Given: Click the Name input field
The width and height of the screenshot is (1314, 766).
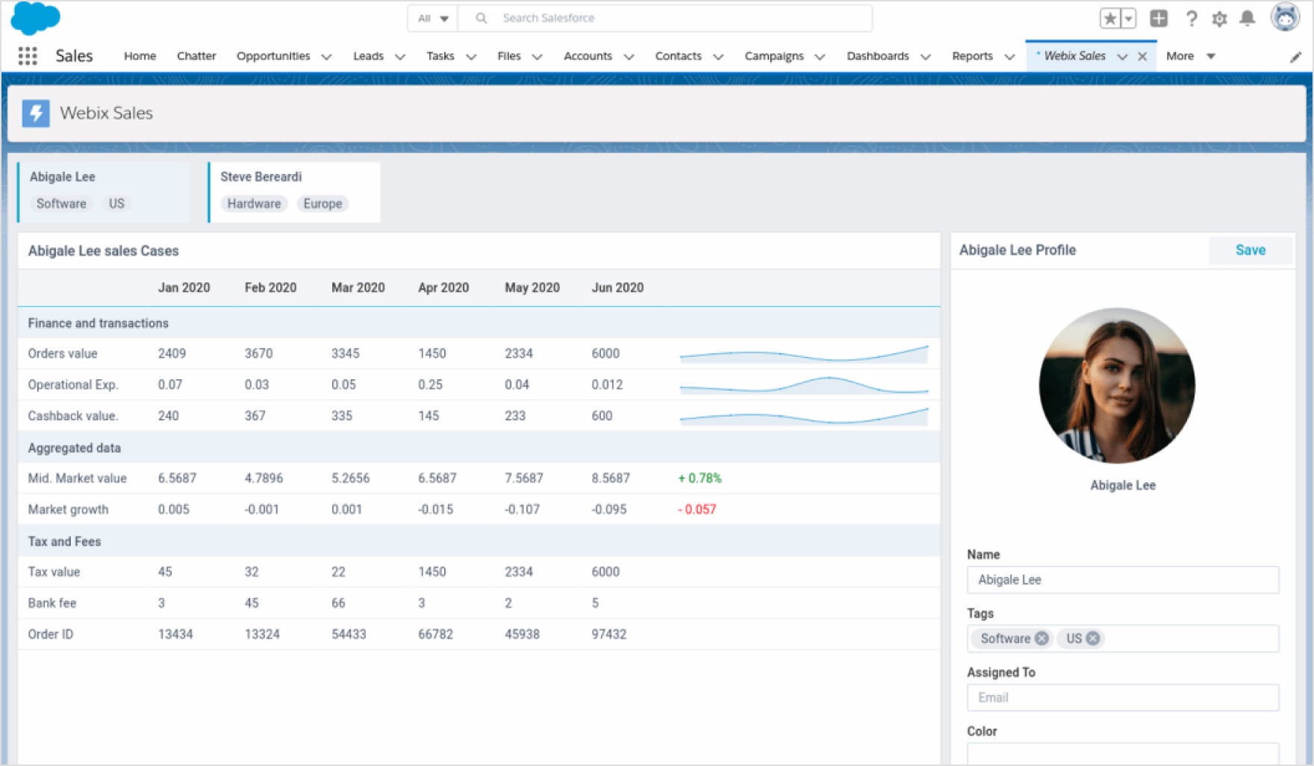Looking at the screenshot, I should (1123, 580).
